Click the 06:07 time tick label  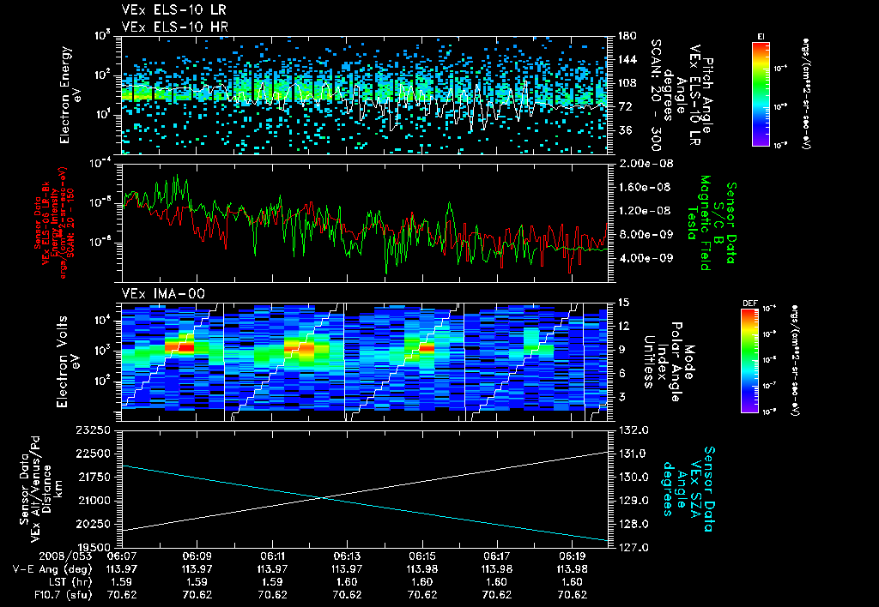click(x=122, y=556)
